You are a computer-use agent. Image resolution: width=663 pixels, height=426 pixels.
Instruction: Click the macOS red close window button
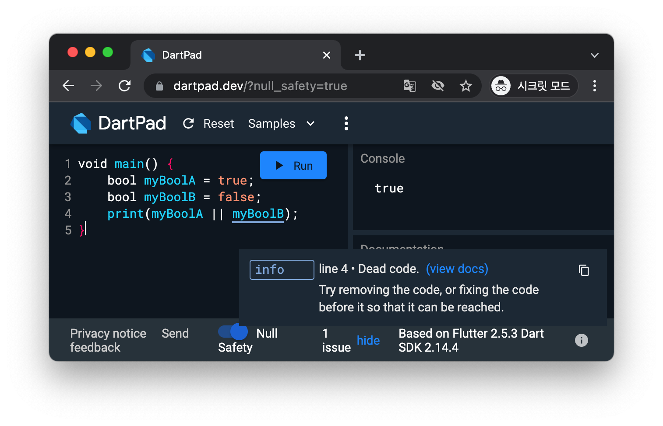pos(73,52)
